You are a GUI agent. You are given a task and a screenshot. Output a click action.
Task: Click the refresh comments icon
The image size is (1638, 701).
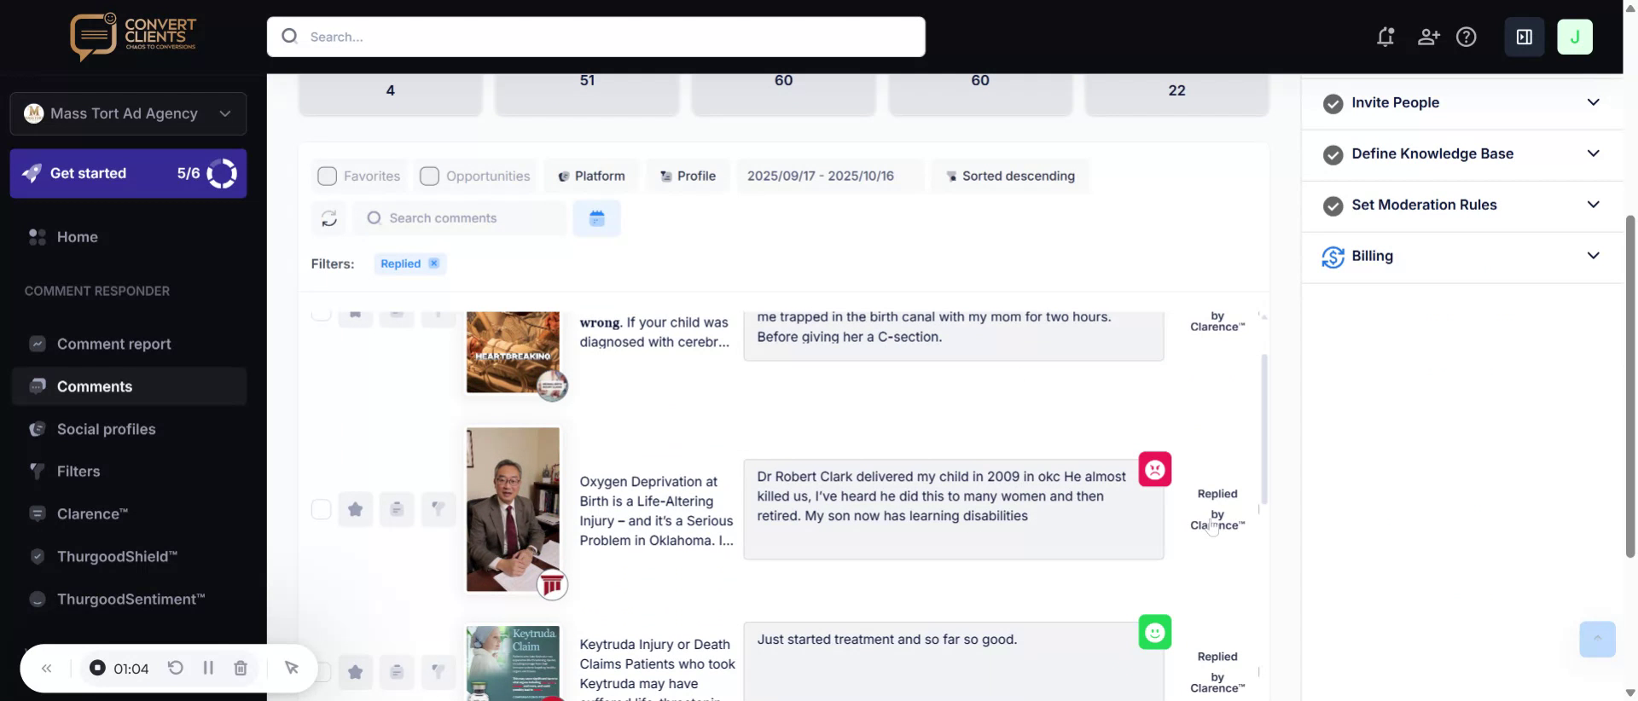point(329,218)
